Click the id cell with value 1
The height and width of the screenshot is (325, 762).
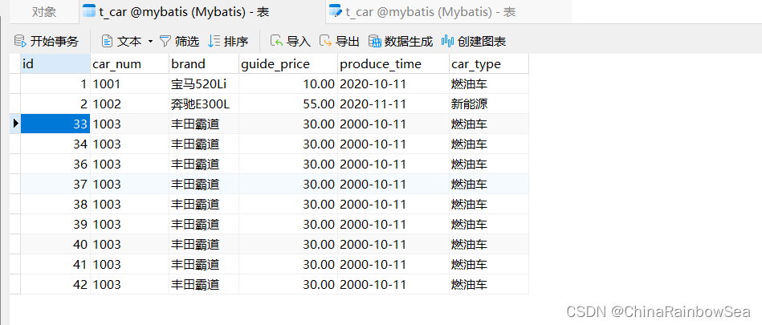(55, 84)
